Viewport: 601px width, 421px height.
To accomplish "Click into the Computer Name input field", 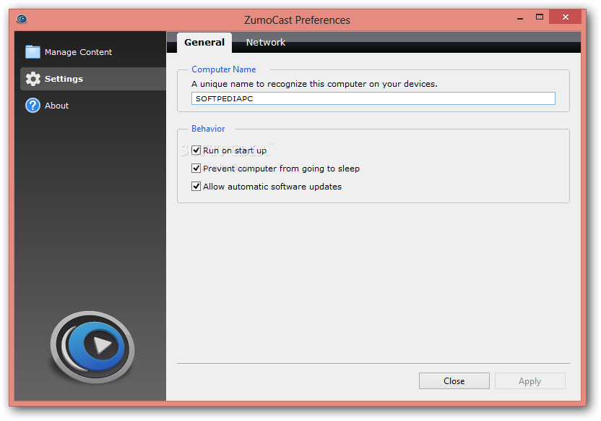I will [373, 98].
